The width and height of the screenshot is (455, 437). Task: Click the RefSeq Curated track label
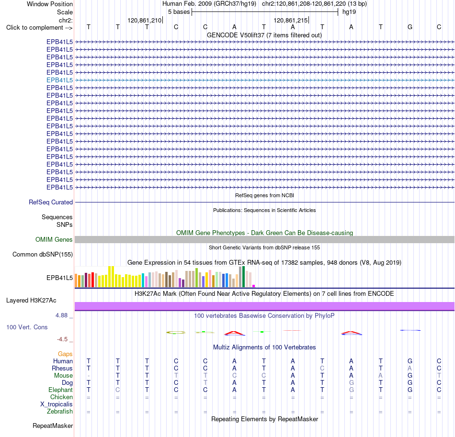(x=51, y=202)
